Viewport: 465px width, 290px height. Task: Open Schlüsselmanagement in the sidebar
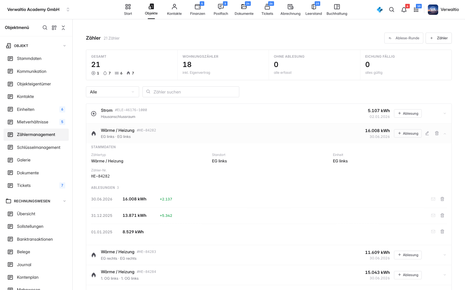36,148
